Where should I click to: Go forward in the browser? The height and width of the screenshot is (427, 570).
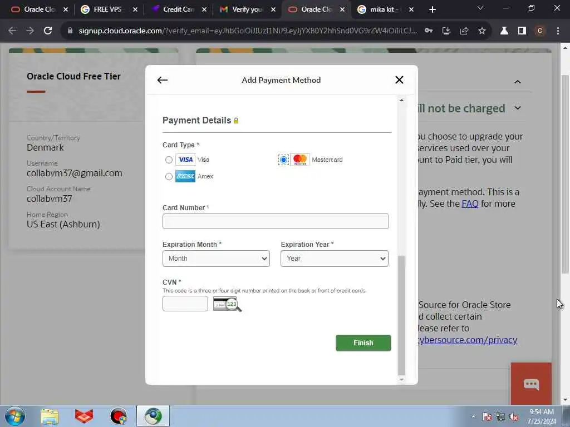coord(30,31)
